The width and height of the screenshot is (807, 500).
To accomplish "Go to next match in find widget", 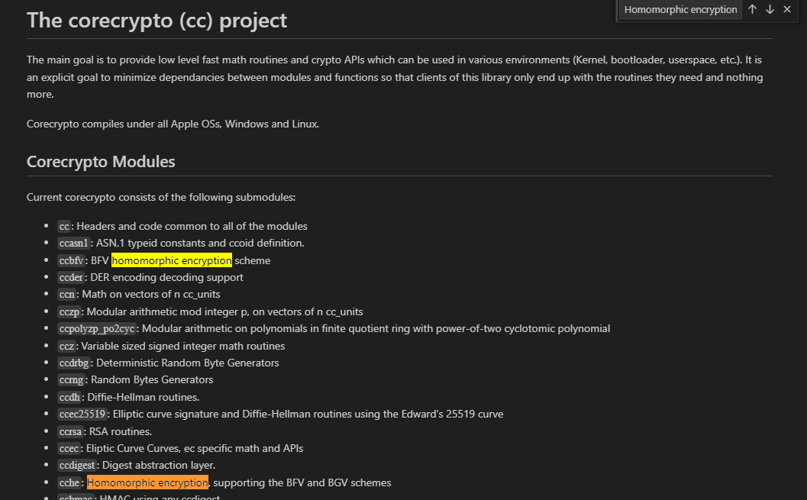I will (770, 9).
